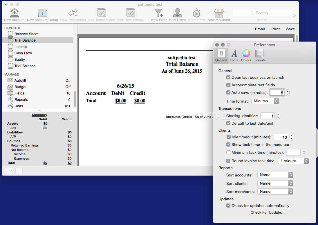Switch to Colors preferences tab

[x=246, y=55]
